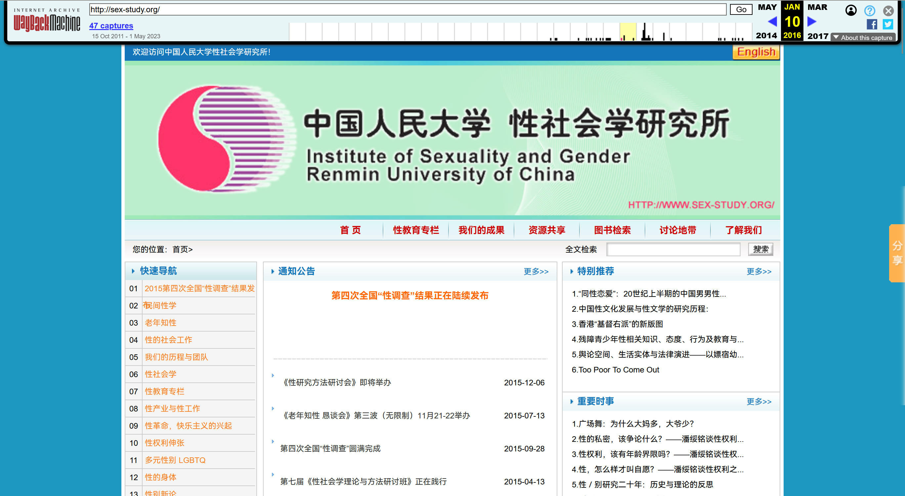Open recommended article 1 about 同性恋爱
905x496 pixels.
(x=649, y=294)
